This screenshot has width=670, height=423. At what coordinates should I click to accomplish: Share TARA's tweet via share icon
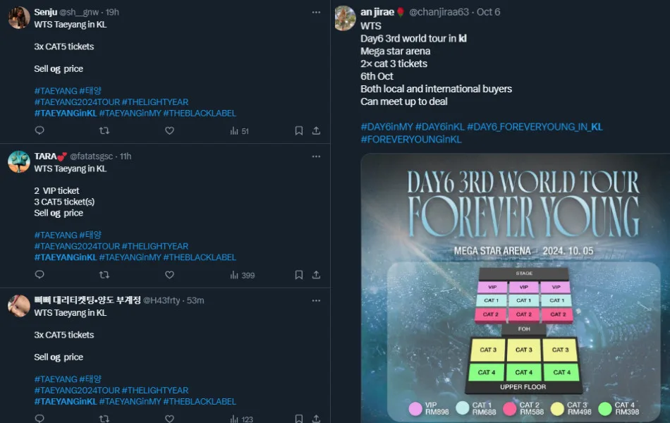pos(316,275)
